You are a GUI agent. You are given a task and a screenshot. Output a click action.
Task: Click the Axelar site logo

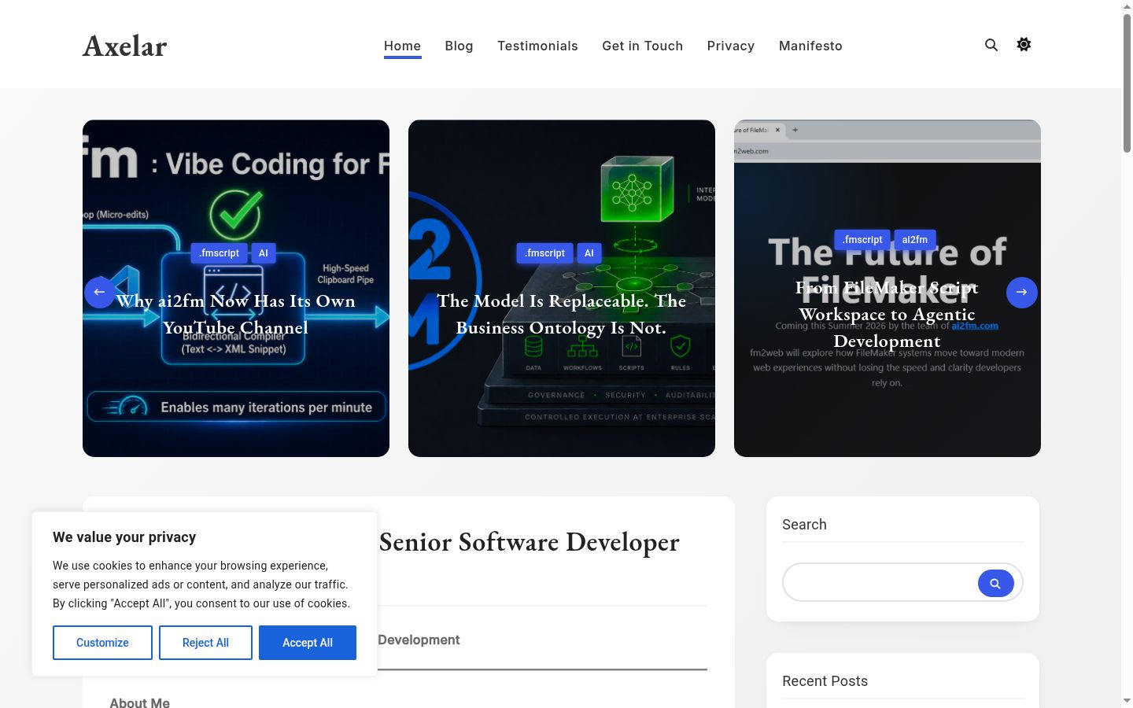[x=124, y=46]
